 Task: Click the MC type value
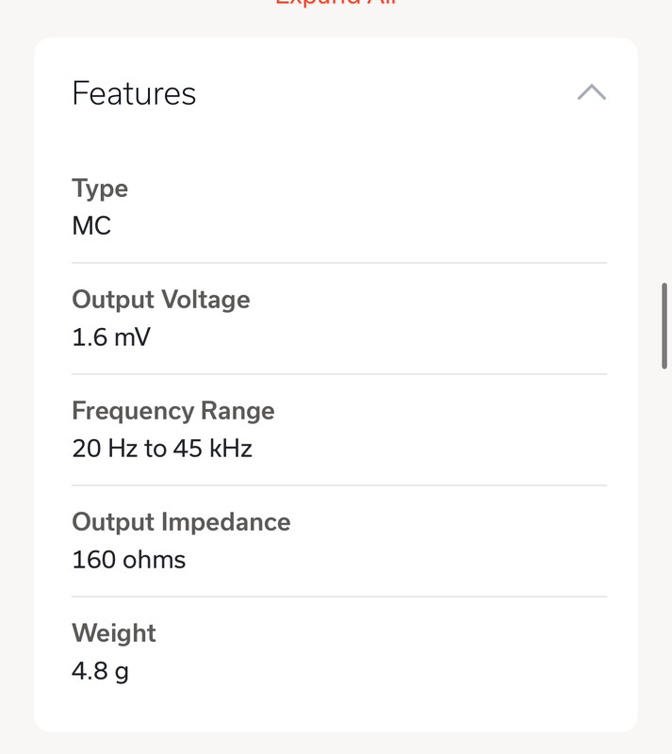tap(91, 226)
